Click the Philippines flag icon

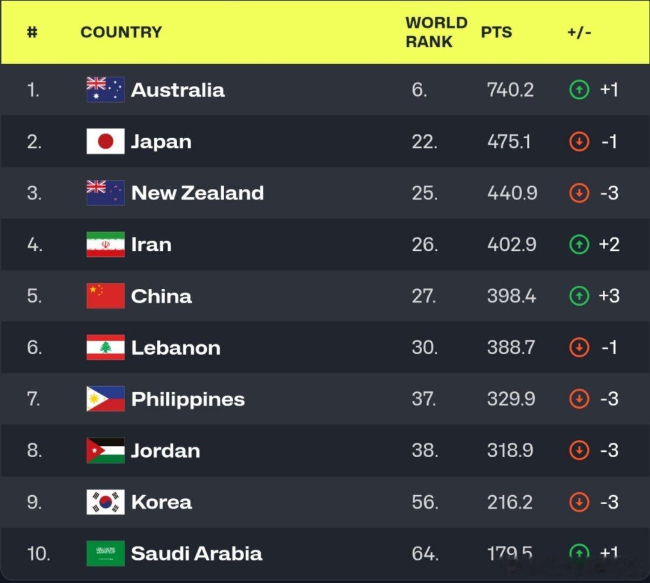click(105, 399)
